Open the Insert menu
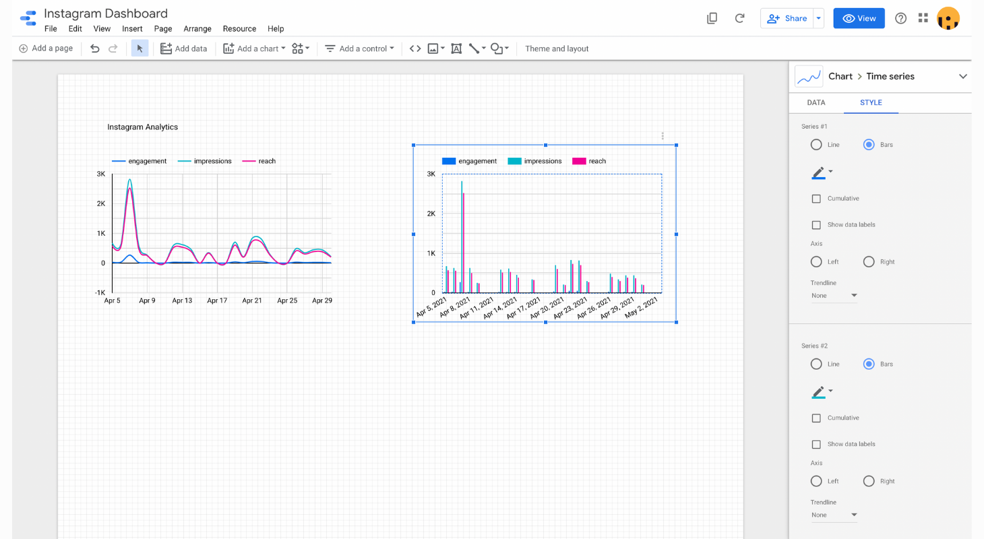984x539 pixels. (132, 29)
